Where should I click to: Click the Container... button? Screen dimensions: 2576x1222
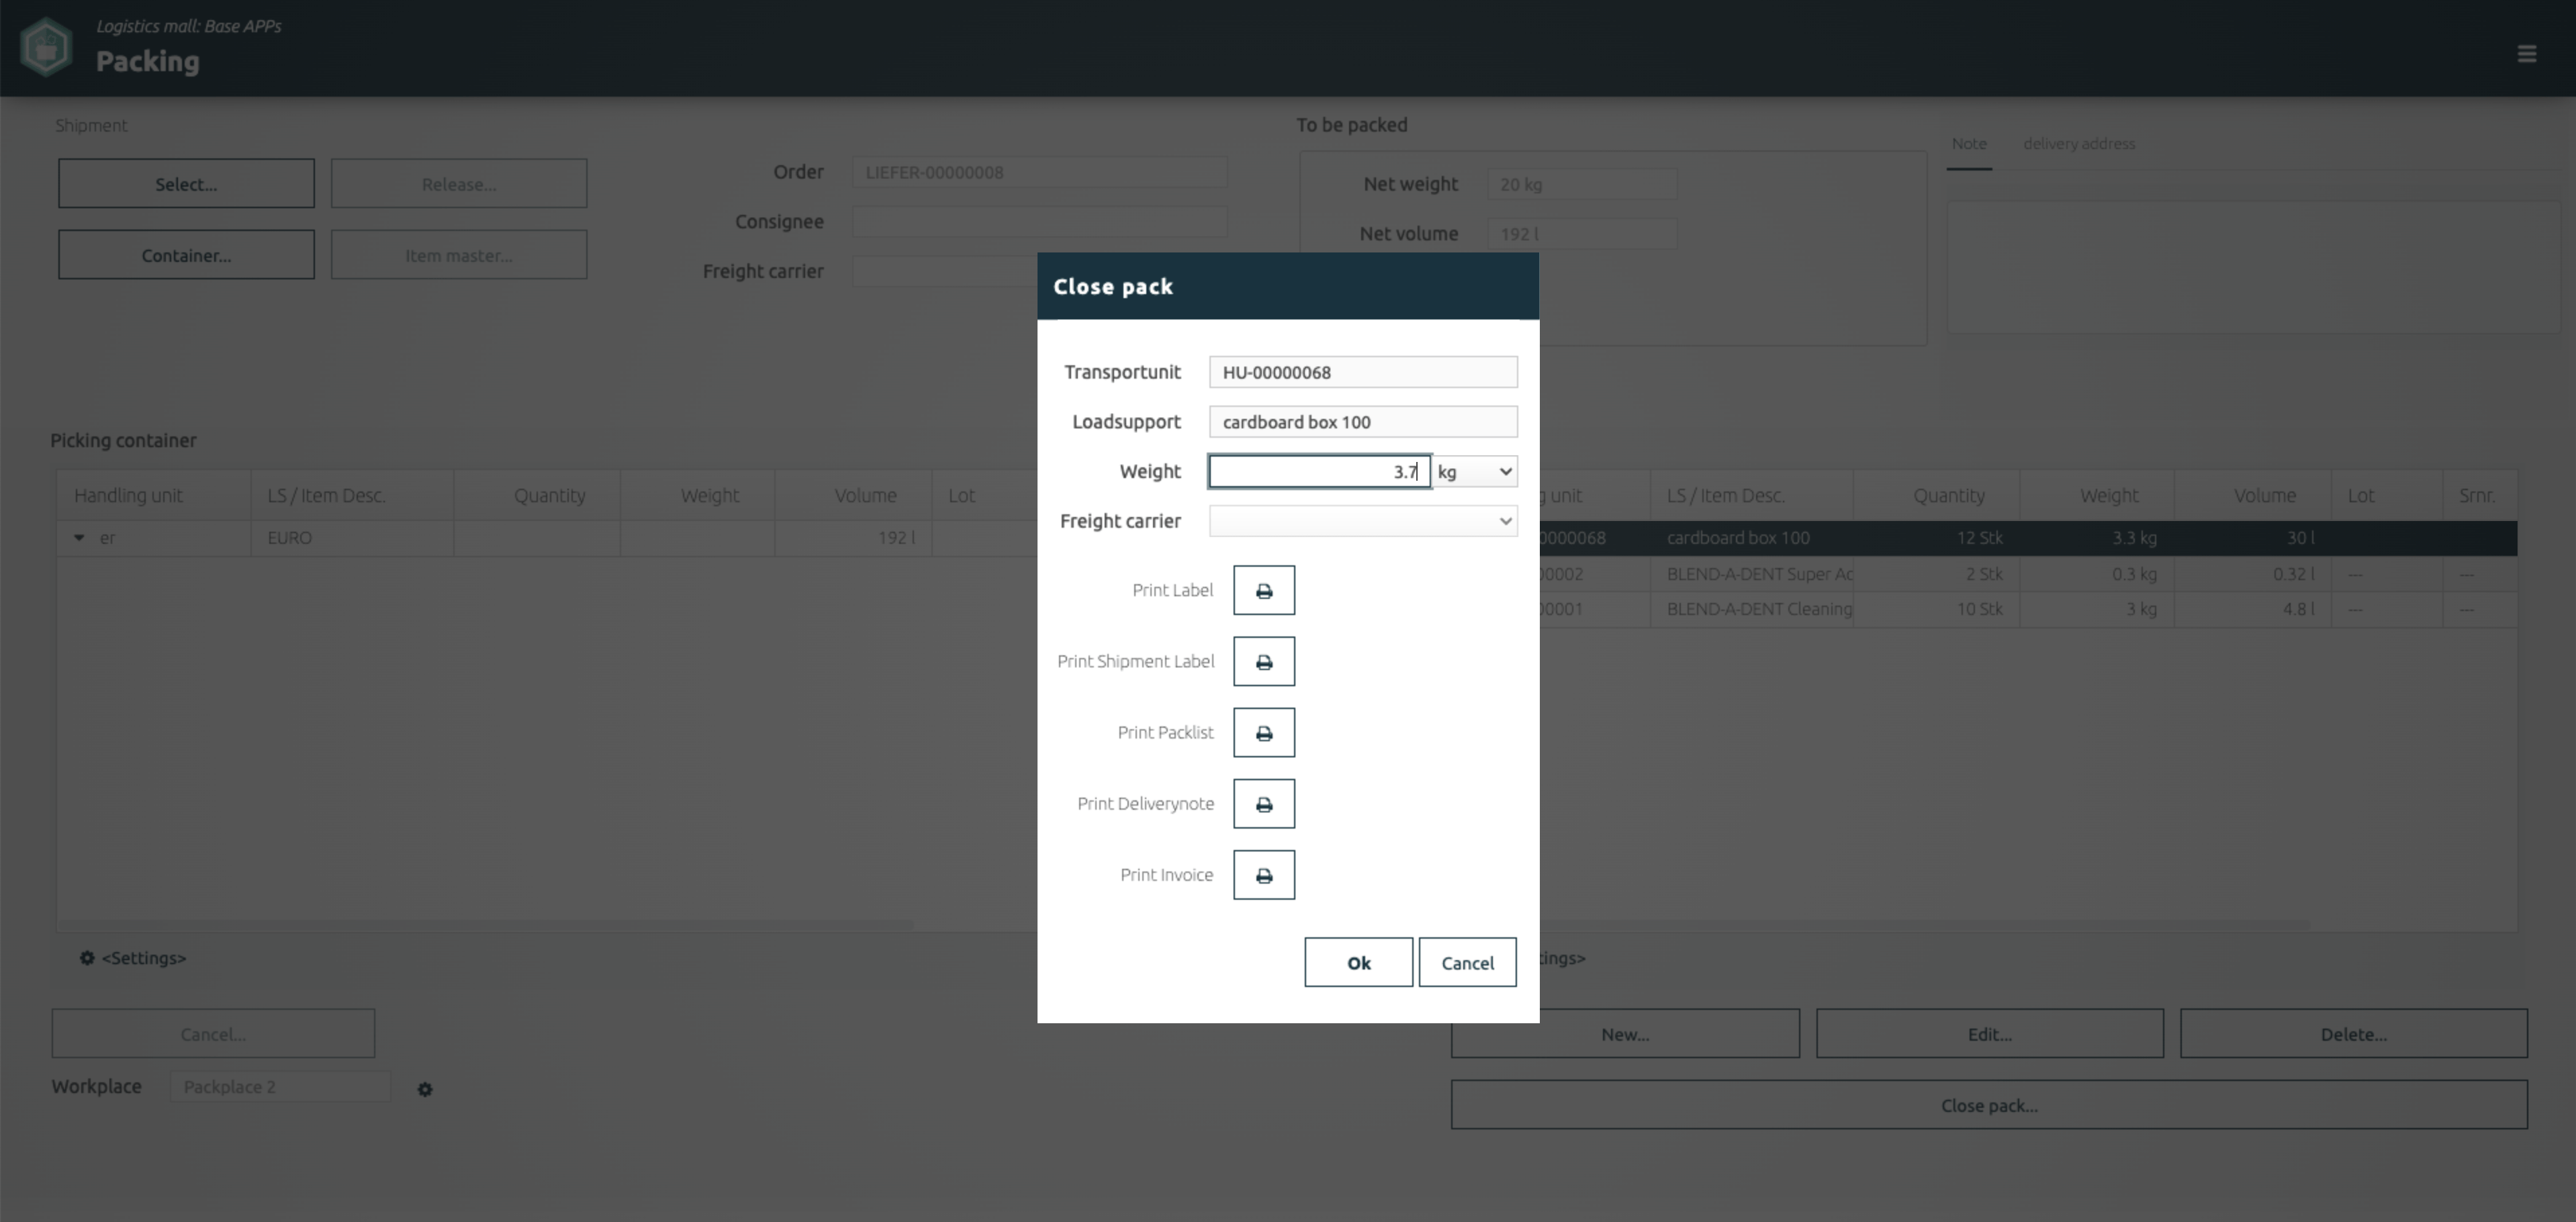[186, 254]
